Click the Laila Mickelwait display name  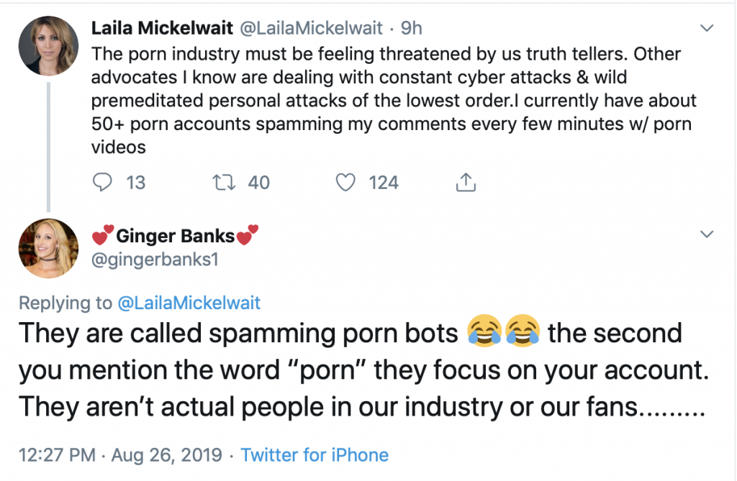[x=161, y=29]
